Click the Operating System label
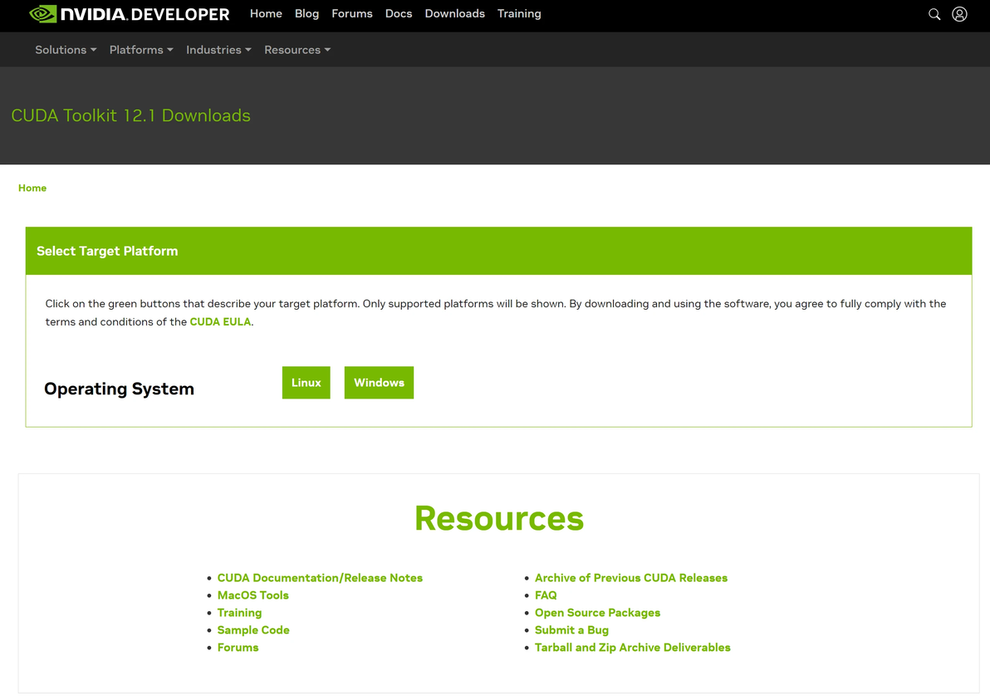 (x=120, y=389)
